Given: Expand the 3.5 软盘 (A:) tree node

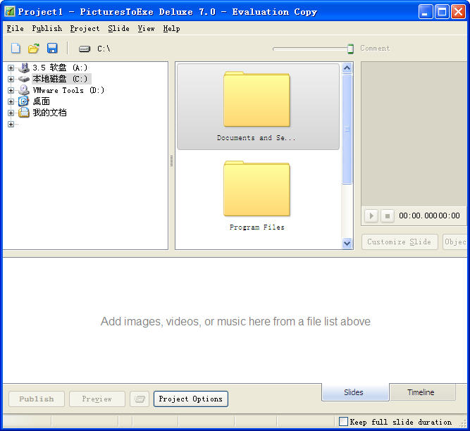Looking at the screenshot, I should [11, 68].
